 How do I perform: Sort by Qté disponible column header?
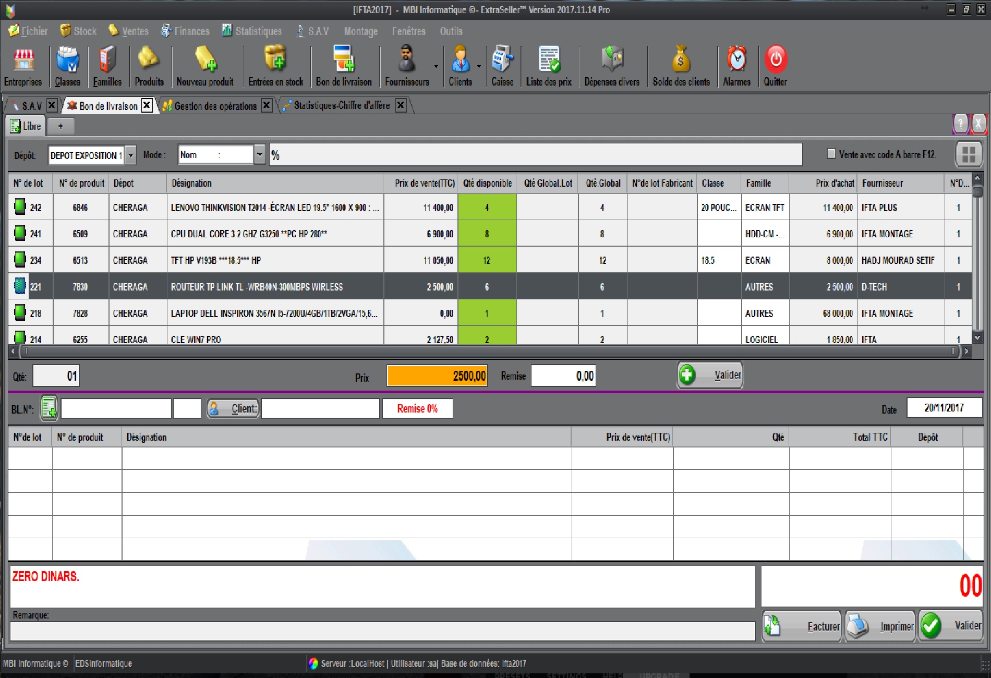[487, 183]
